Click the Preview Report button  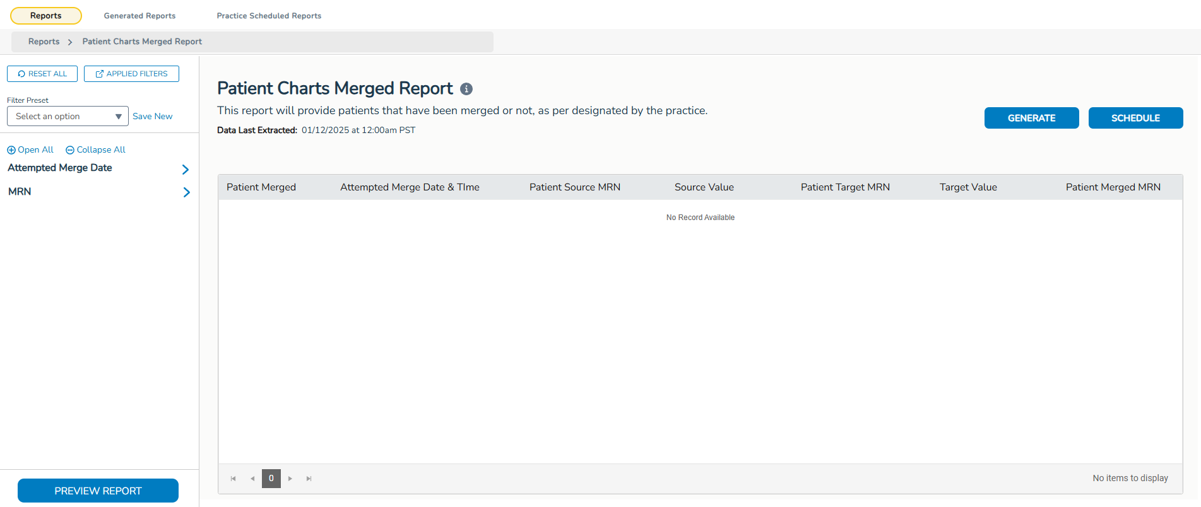pyautogui.click(x=98, y=491)
